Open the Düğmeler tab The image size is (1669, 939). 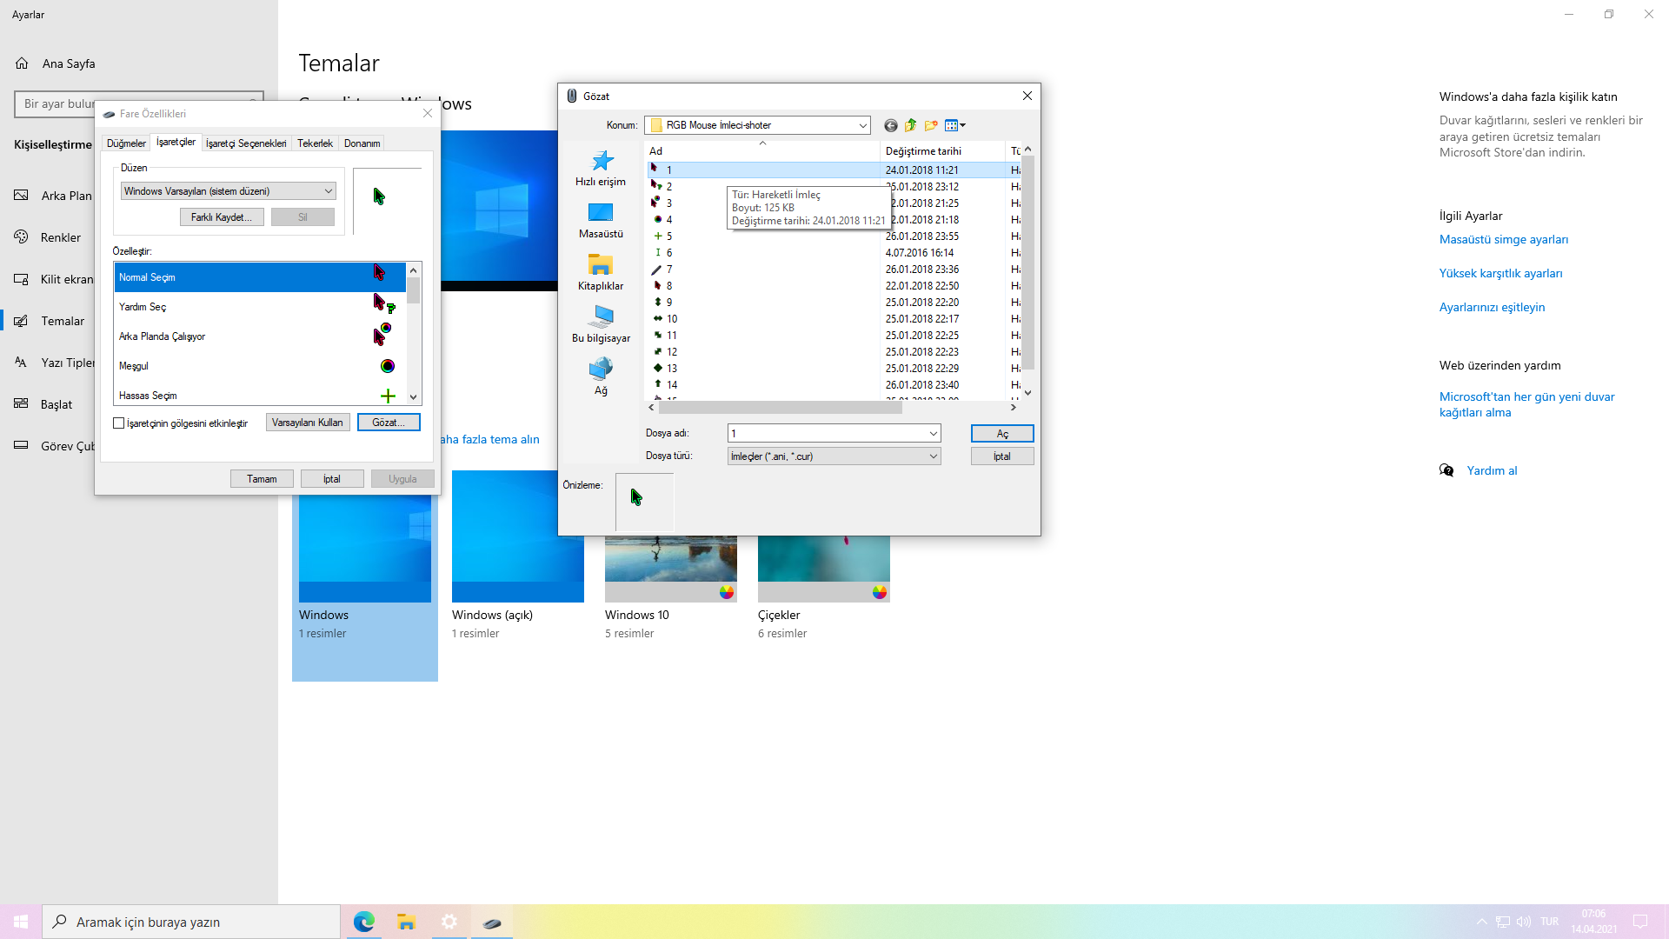point(126,143)
